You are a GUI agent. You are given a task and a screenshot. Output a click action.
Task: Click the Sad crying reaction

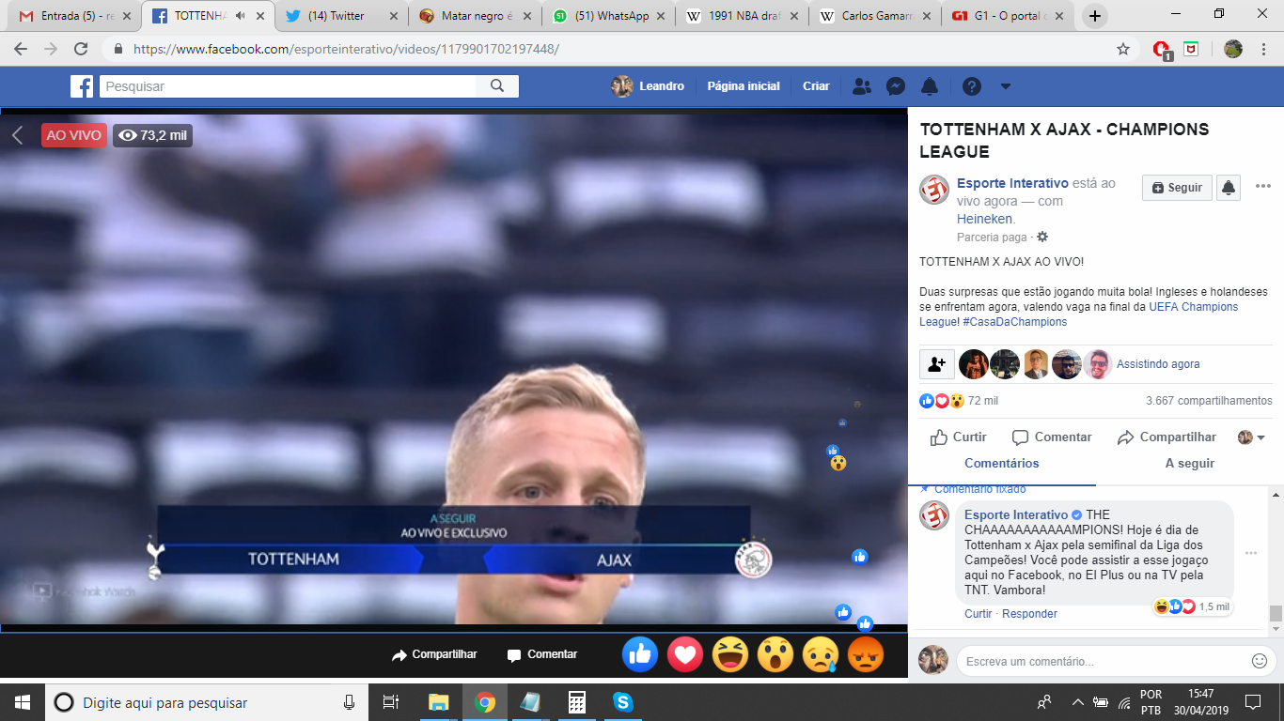pos(821,654)
